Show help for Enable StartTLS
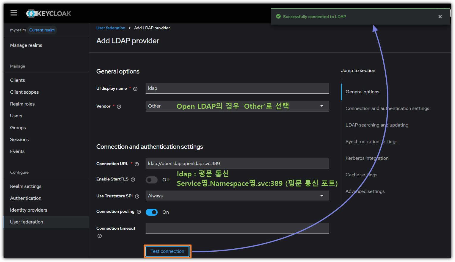This screenshot has height=262, width=455. point(133,180)
